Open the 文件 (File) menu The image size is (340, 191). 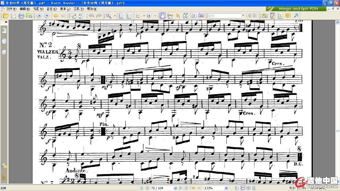[x=11, y=9]
